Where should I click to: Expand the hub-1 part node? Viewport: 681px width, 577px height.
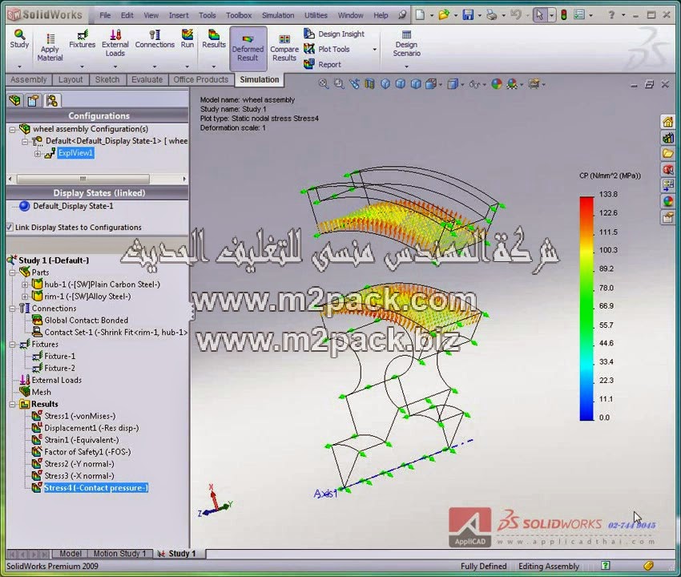pyautogui.click(x=25, y=284)
